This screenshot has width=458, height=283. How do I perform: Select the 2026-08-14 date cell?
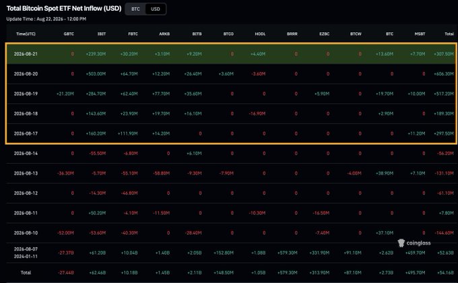(26, 154)
